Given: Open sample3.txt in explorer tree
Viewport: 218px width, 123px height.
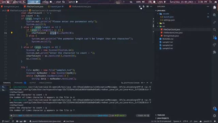Looking at the screenshot, I should pyautogui.click(x=168, y=49).
